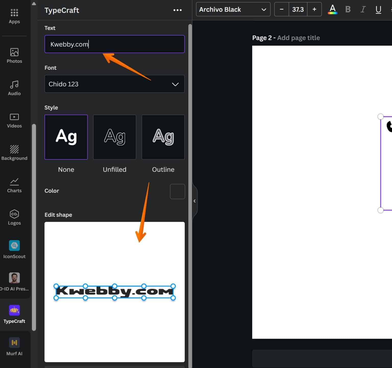Open the Archivo Black font selector
Viewport: 392px width, 368px height.
(233, 9)
